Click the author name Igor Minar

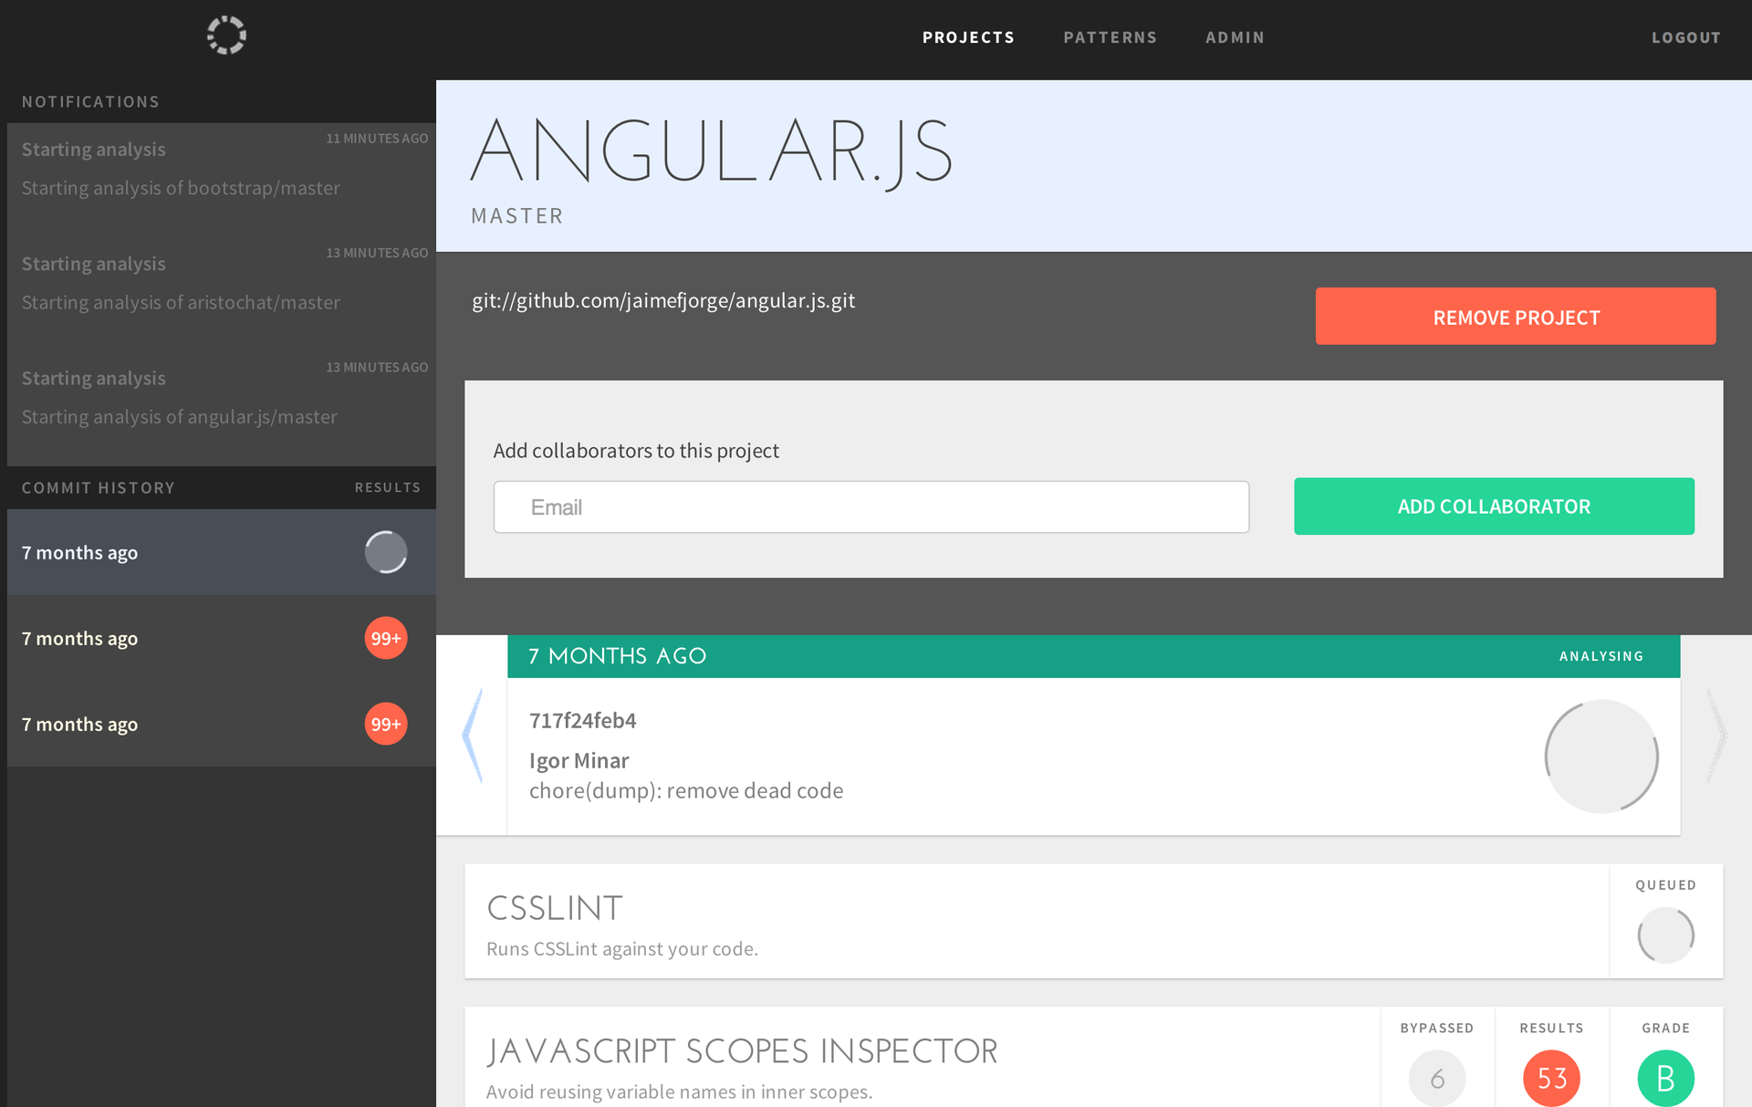[579, 760]
